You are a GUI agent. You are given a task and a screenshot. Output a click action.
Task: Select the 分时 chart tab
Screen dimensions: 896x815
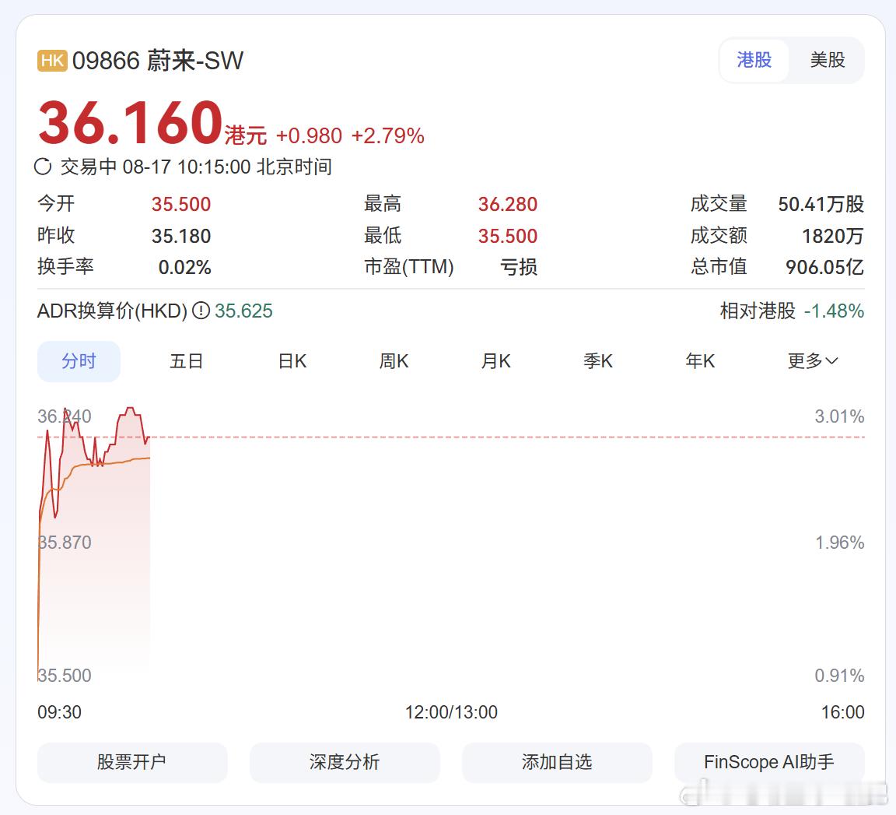(79, 361)
